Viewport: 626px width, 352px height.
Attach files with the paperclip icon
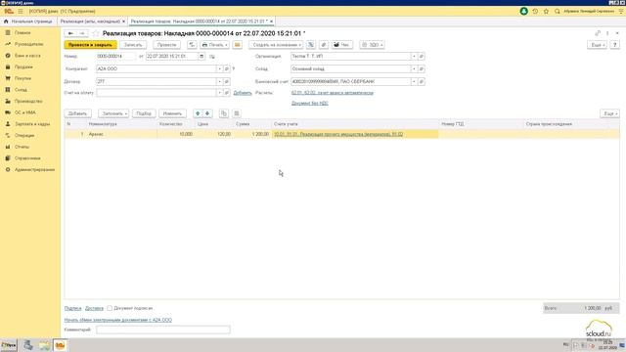tap(324, 45)
